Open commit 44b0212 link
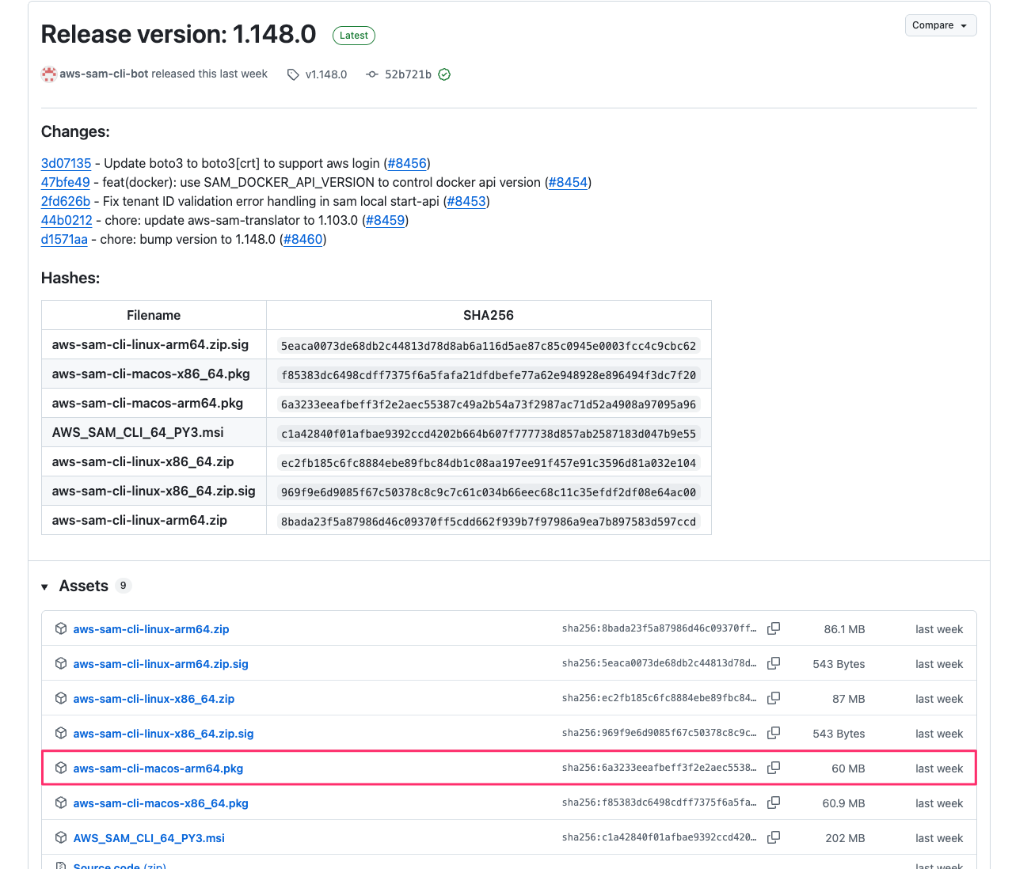 click(67, 220)
